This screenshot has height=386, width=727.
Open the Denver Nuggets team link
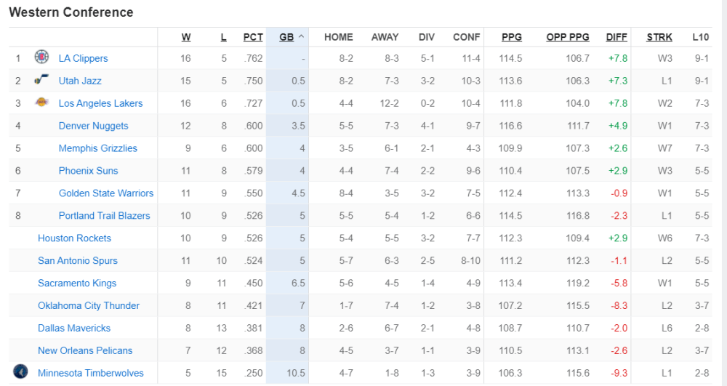click(x=93, y=126)
